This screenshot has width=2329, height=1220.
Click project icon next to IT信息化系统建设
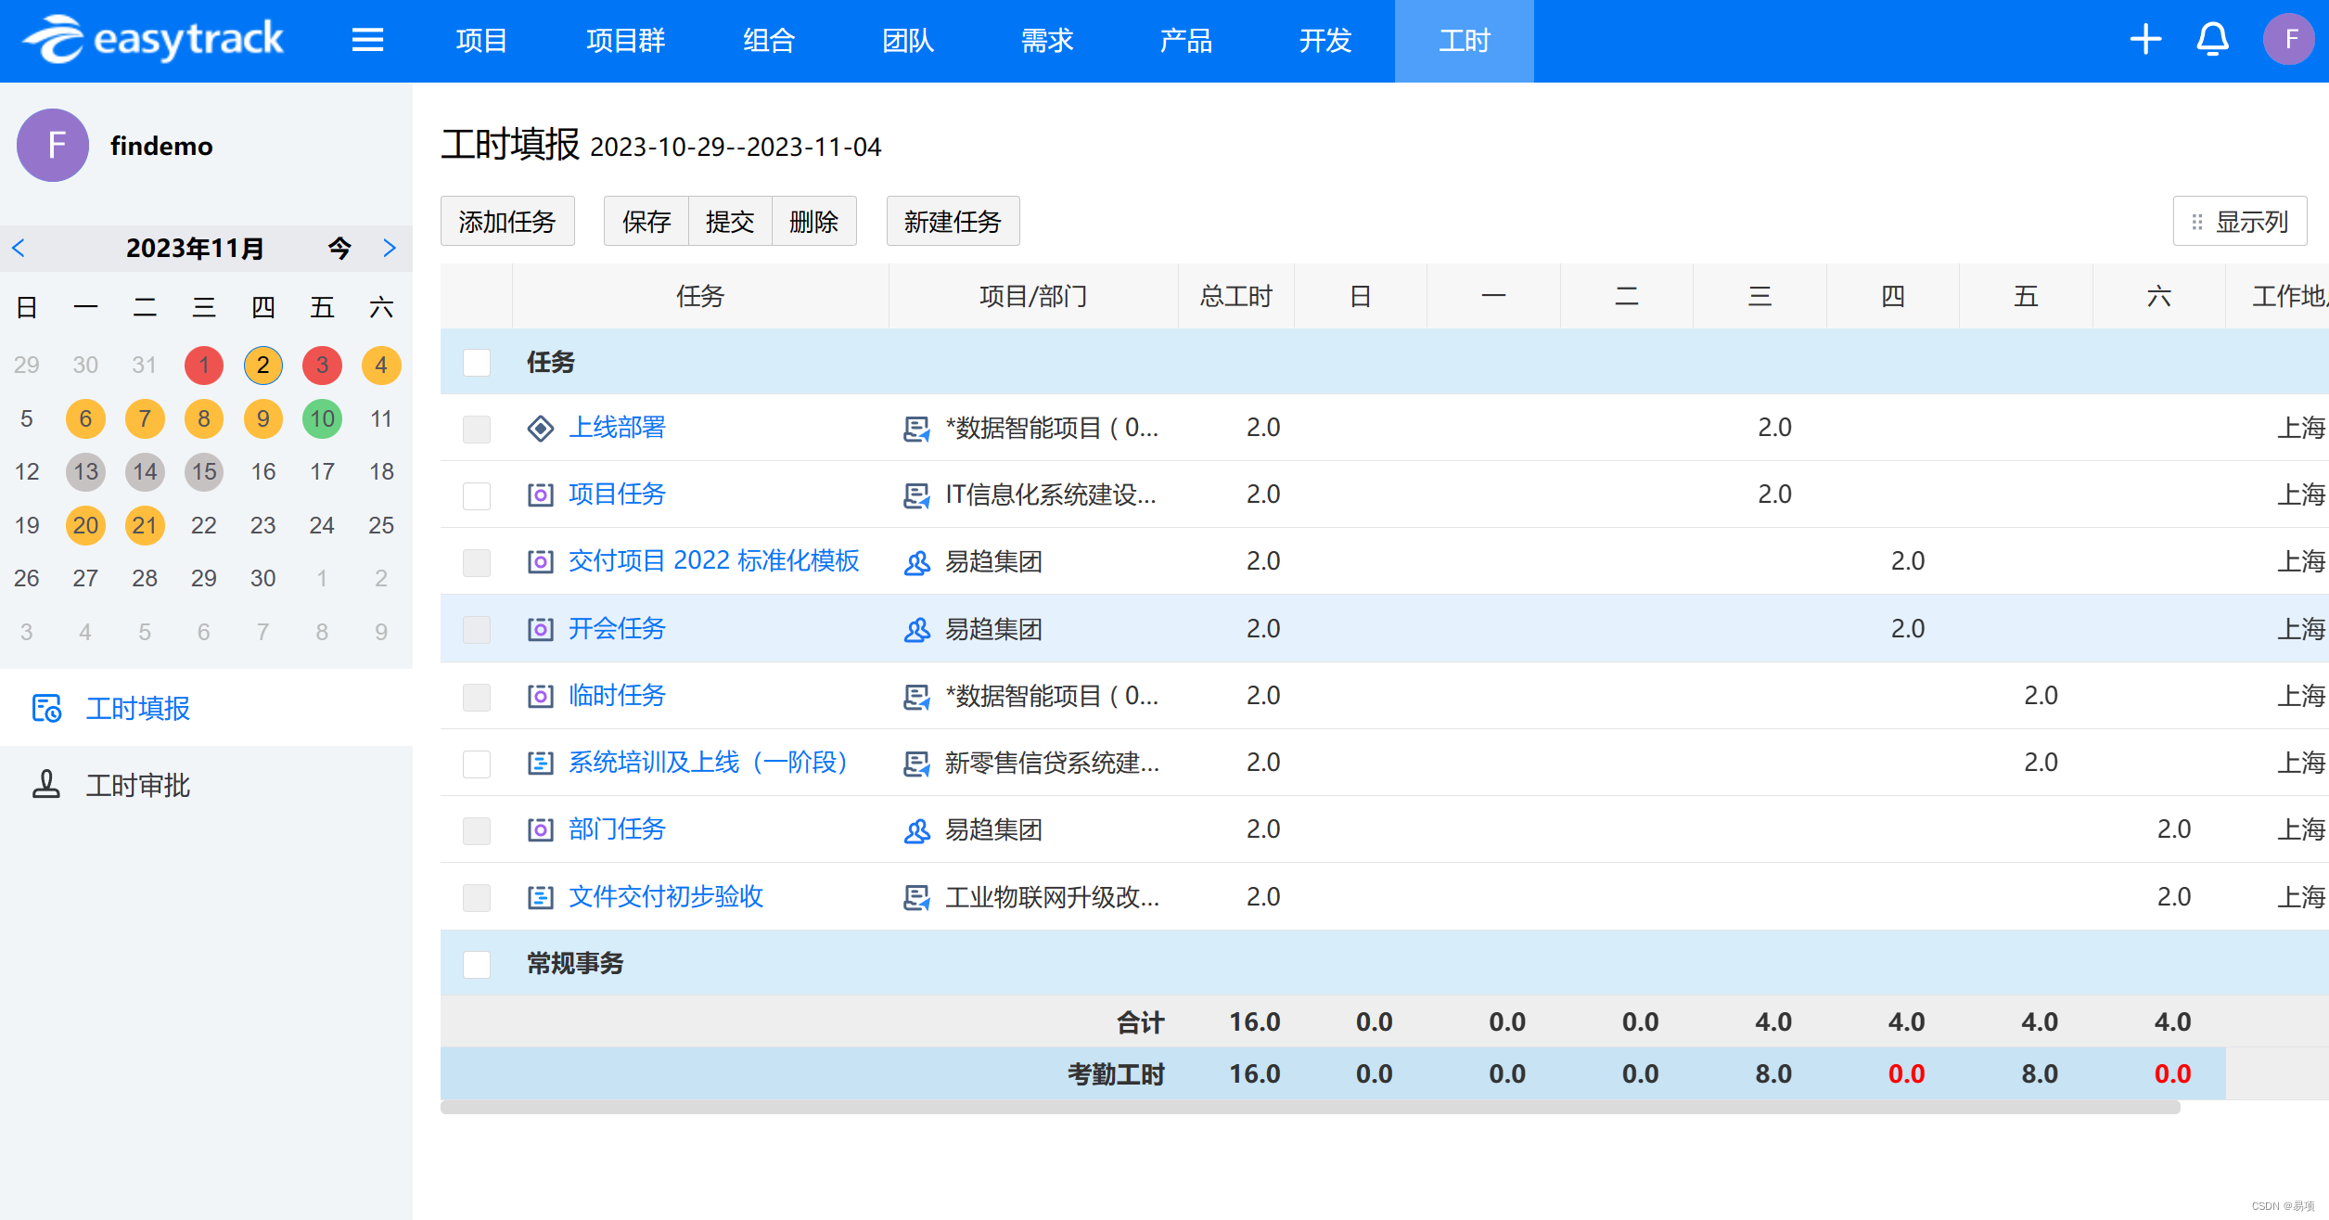[916, 495]
